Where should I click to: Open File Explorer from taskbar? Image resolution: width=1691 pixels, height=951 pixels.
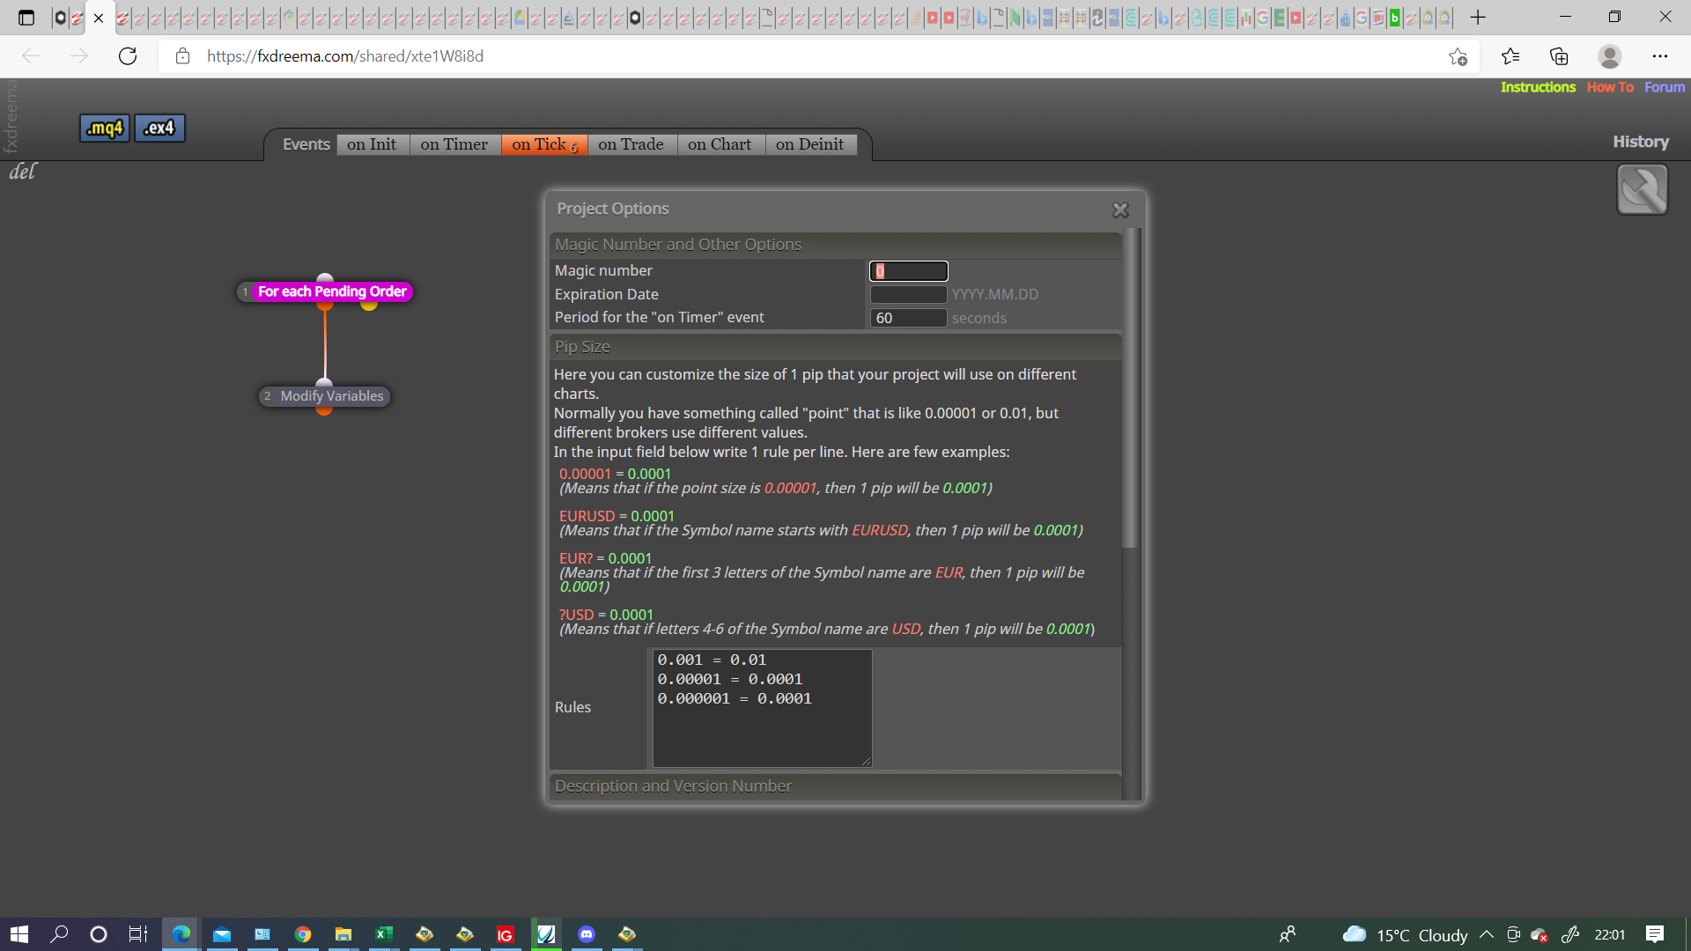[343, 934]
